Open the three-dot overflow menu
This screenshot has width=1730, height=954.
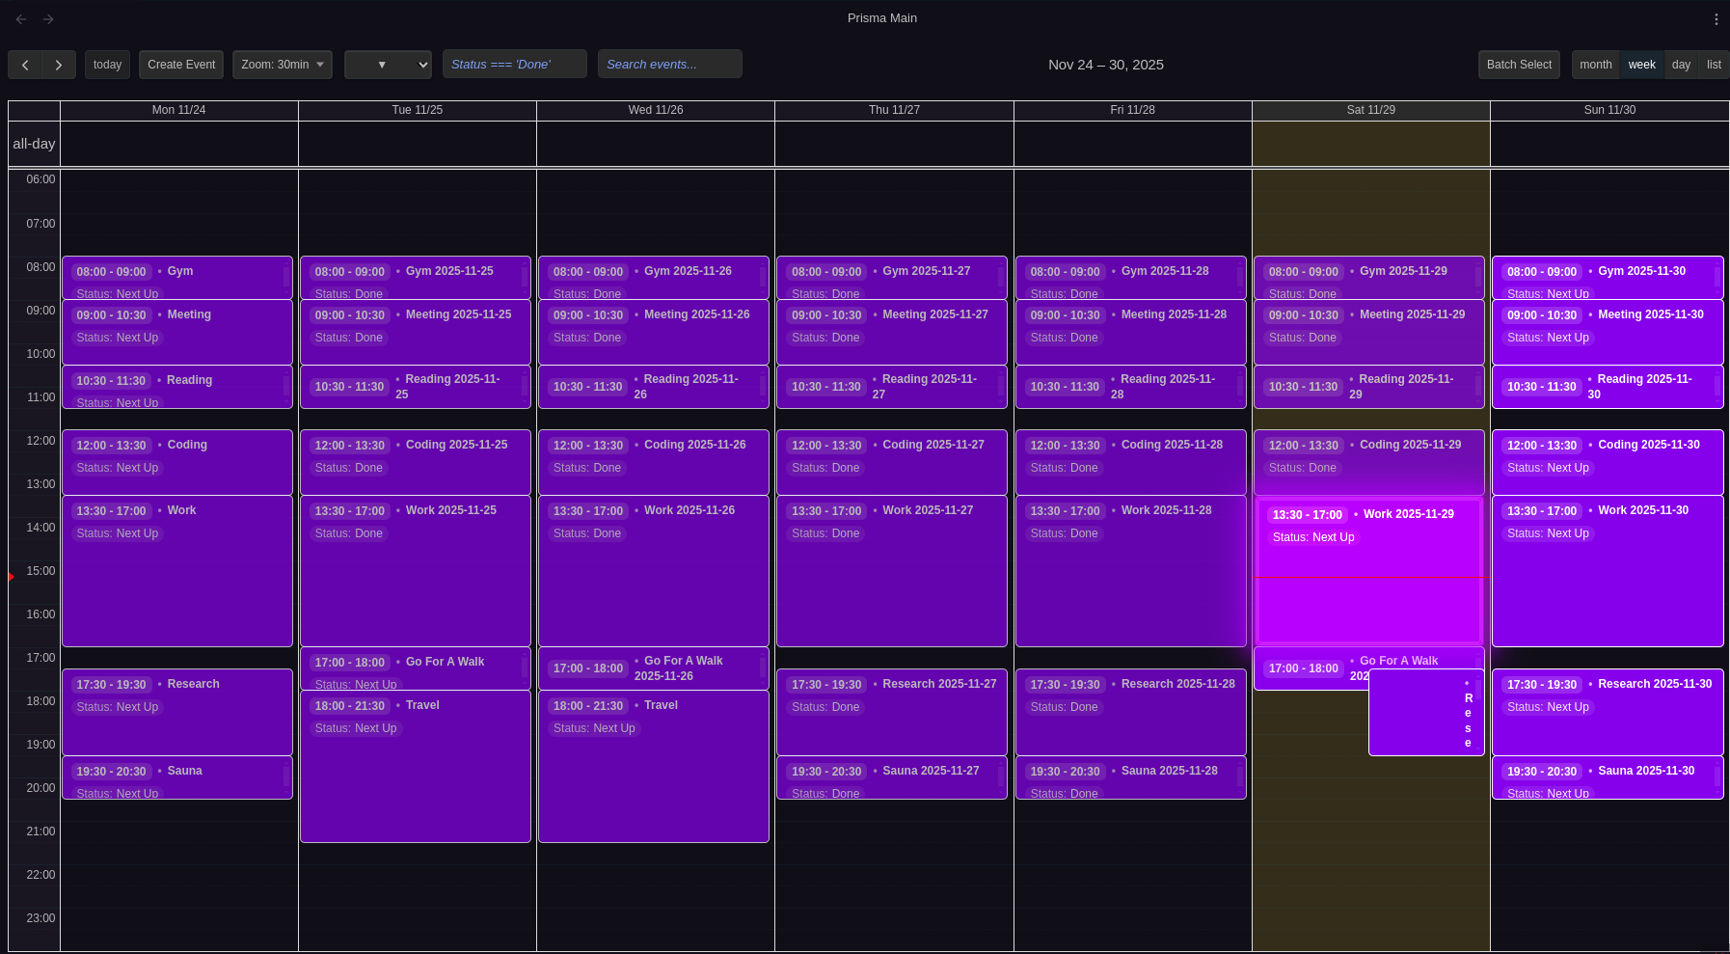1717,18
